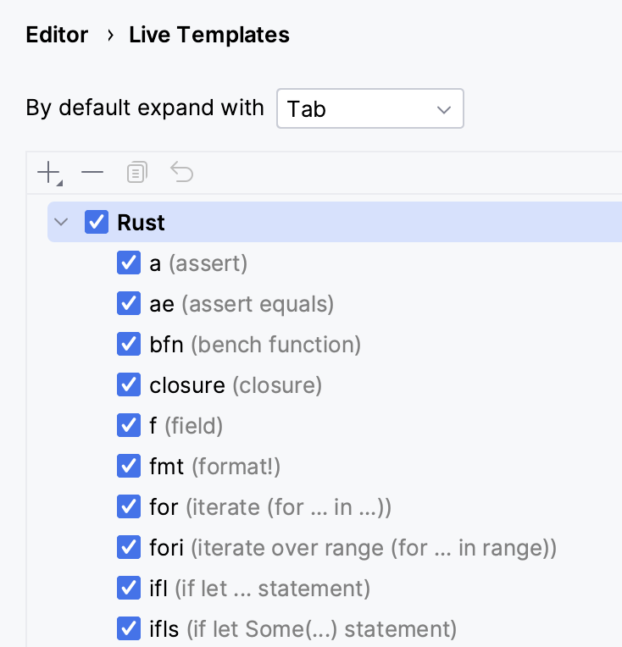Click the Restore deleted defaults revert icon
This screenshot has height=647, width=622.
(181, 174)
